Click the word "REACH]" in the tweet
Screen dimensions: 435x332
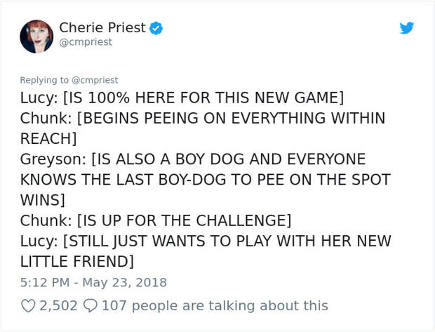[x=48, y=138]
